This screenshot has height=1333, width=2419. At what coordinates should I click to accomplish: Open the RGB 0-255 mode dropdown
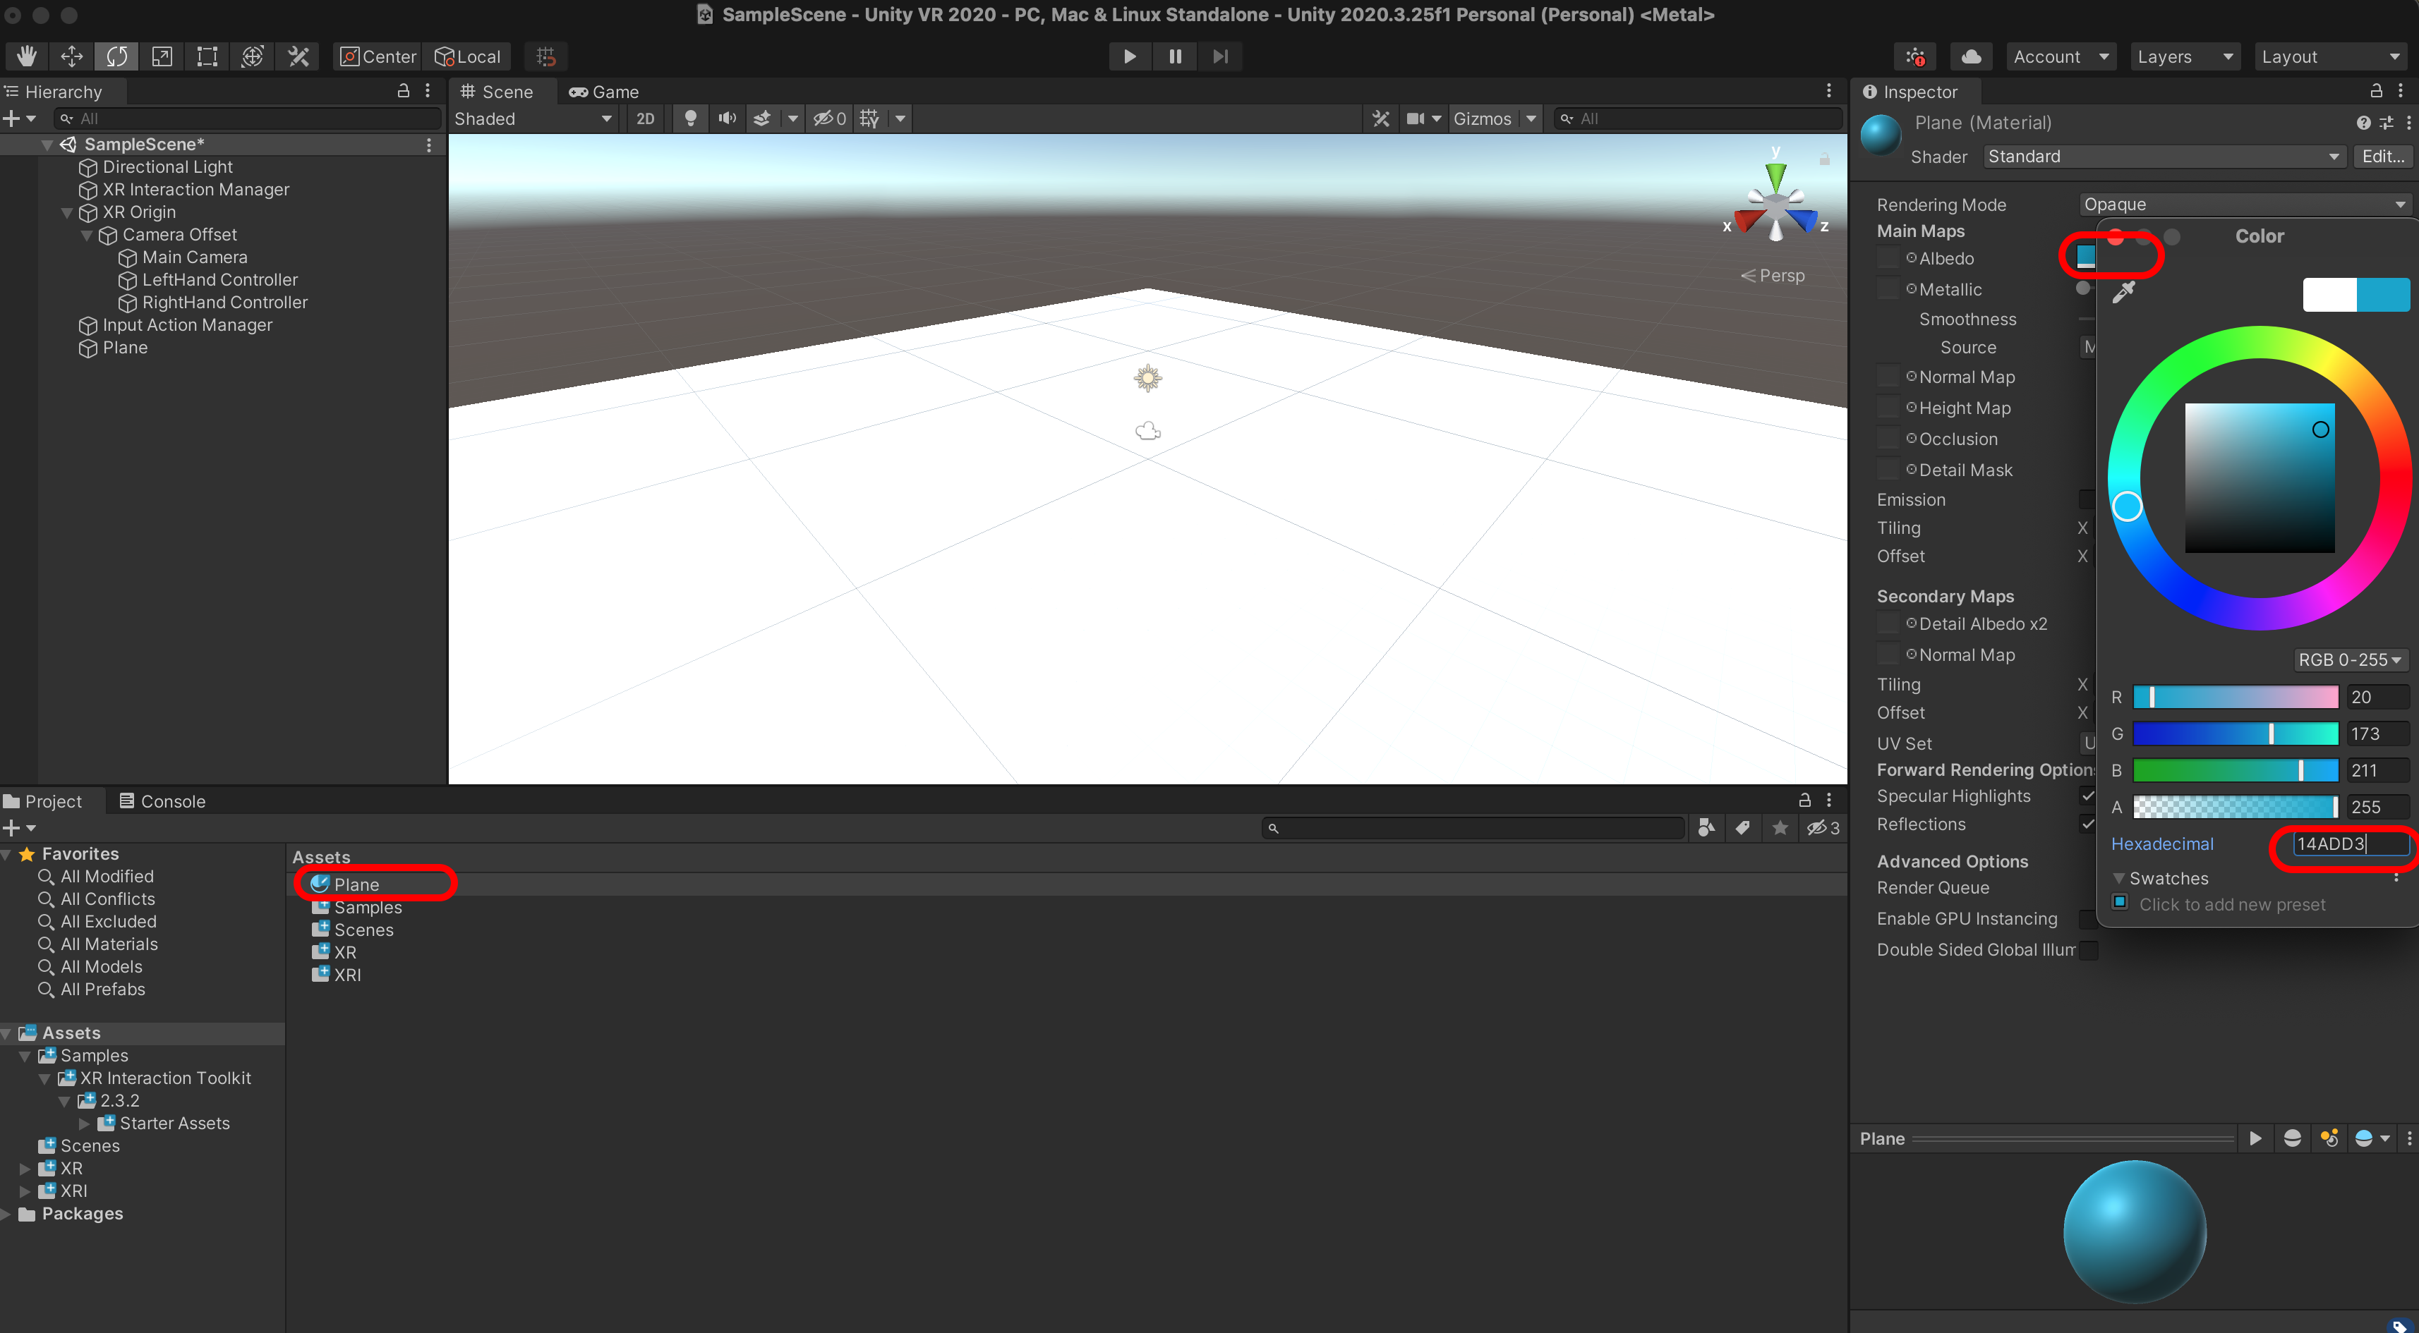(2350, 660)
